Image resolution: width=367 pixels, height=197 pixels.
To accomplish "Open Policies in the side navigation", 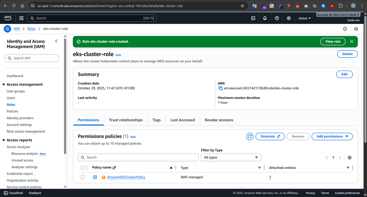I will point(13,111).
